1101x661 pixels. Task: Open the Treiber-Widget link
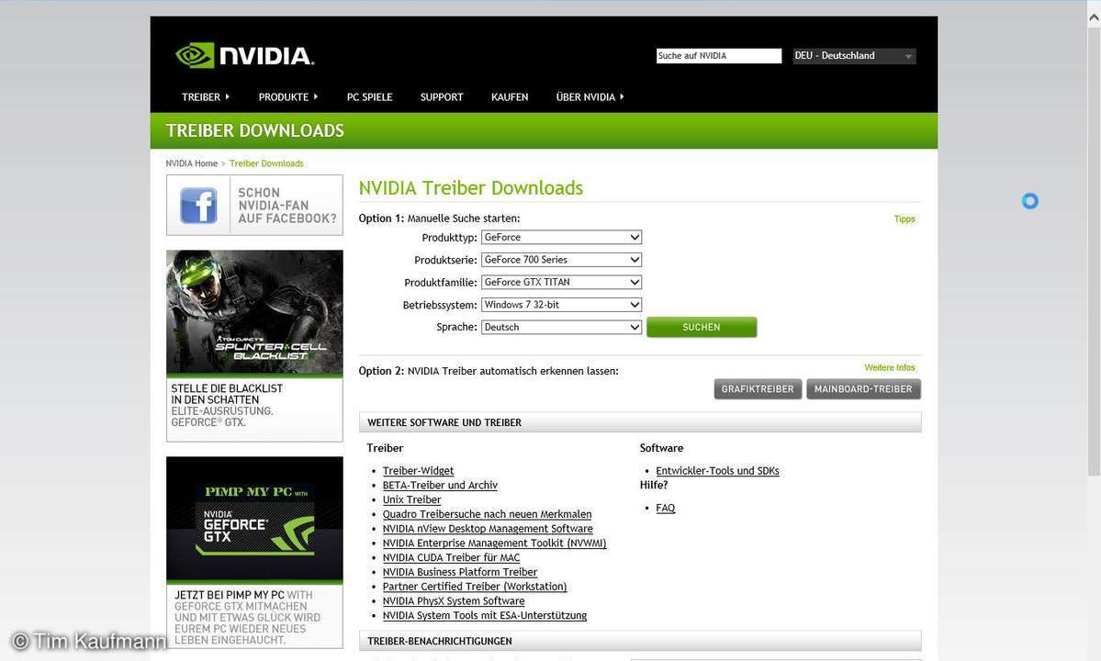[418, 471]
